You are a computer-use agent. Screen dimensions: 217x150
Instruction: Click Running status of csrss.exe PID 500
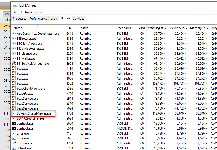[x=85, y=138]
